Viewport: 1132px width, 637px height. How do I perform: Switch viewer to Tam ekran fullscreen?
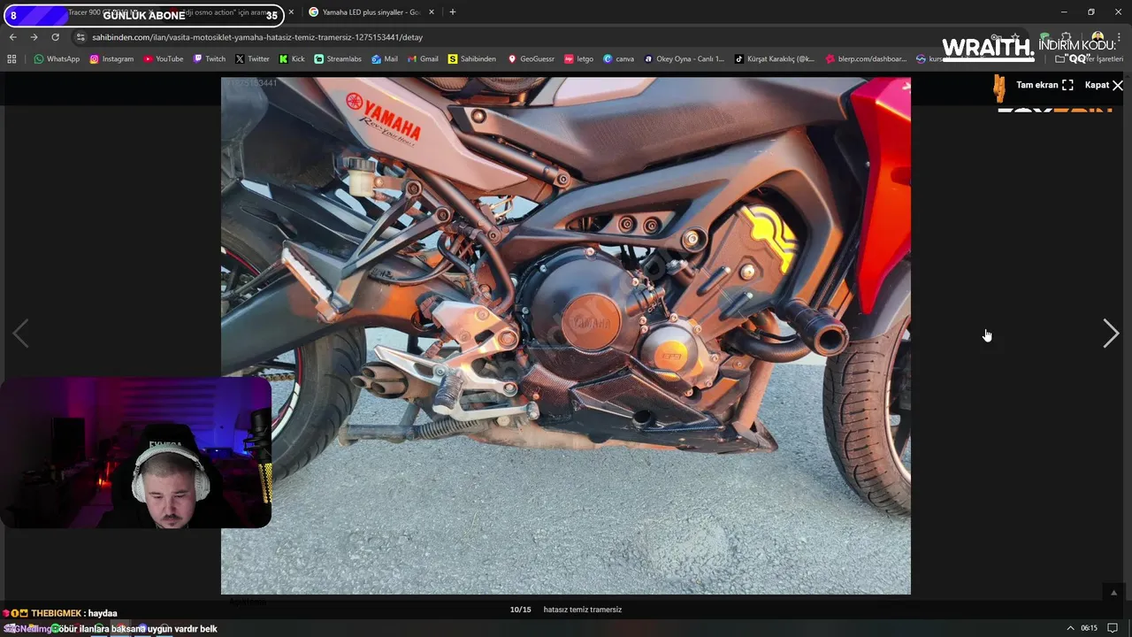point(1044,85)
